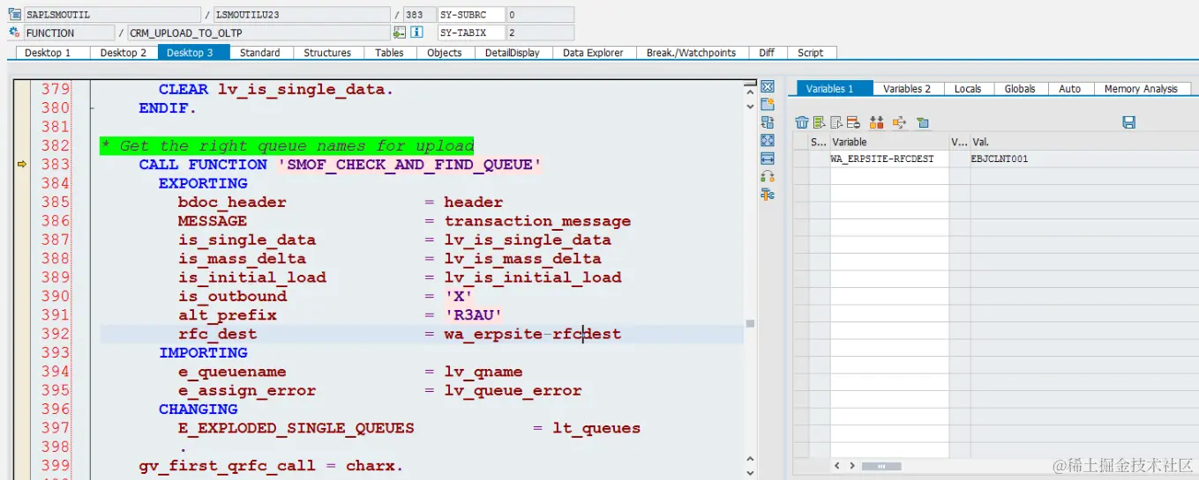Click the orange tree export icon
The image size is (1199, 480).
click(900, 122)
